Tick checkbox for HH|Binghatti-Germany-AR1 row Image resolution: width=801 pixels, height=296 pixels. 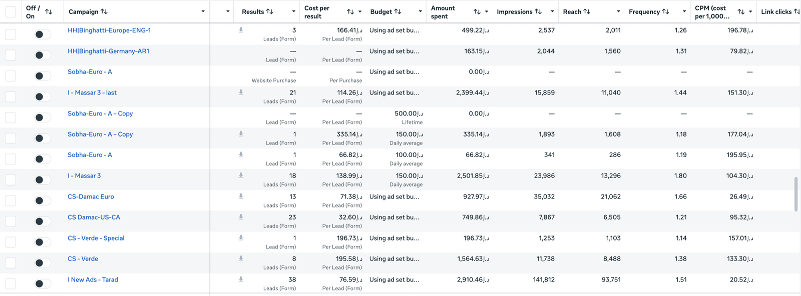point(11,55)
